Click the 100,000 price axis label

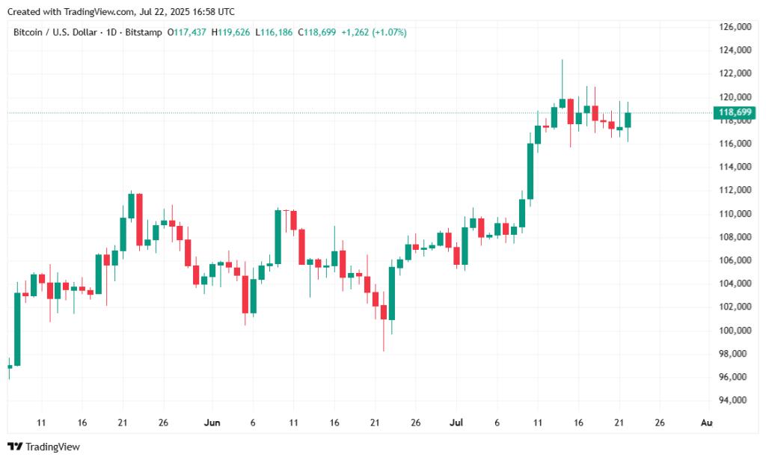[735, 330]
